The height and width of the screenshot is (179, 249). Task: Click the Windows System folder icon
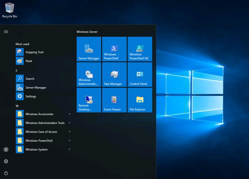[20, 149]
